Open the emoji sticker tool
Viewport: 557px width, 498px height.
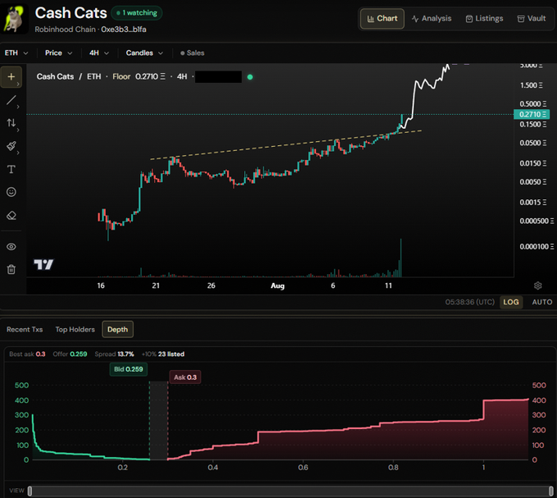tap(11, 192)
